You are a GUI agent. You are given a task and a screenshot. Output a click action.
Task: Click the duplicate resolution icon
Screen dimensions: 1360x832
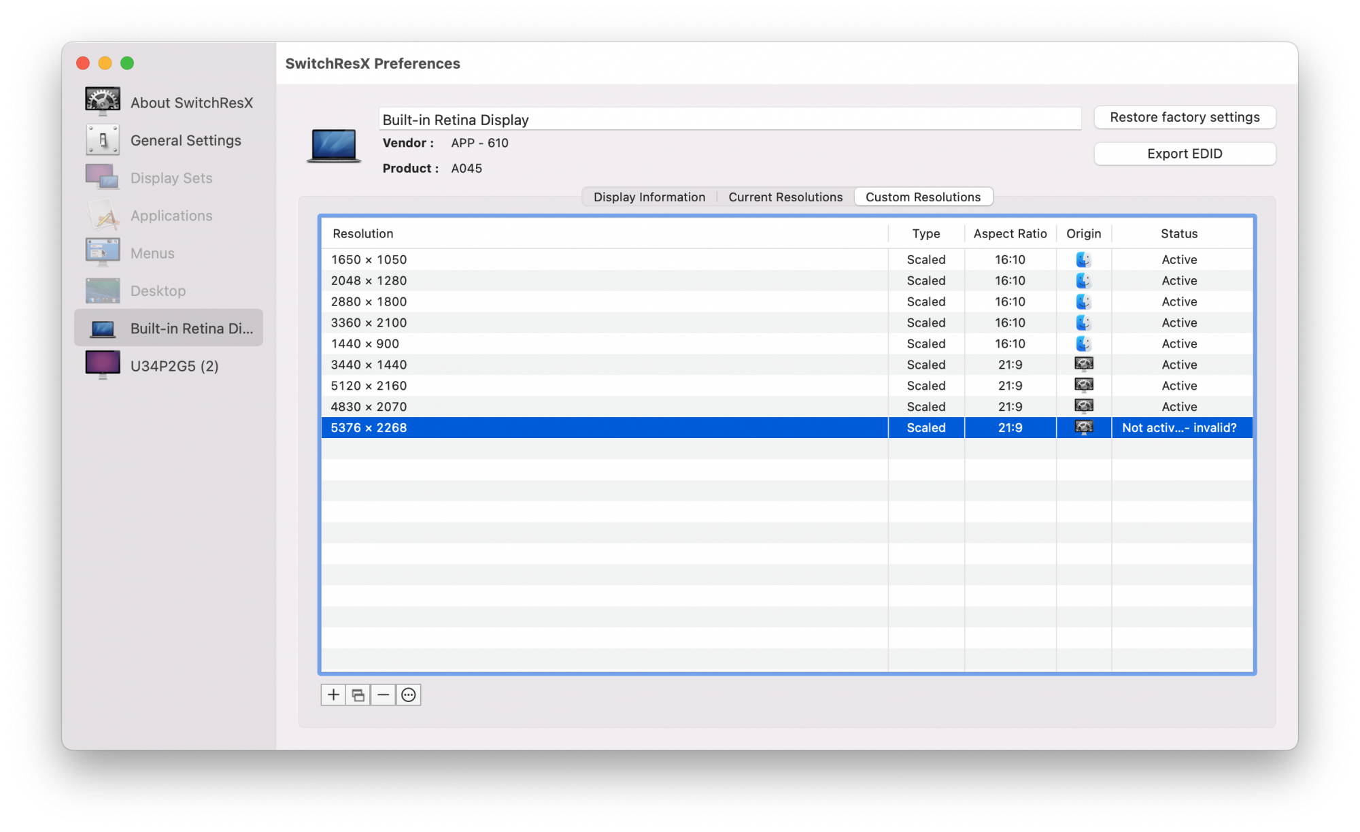(x=358, y=695)
